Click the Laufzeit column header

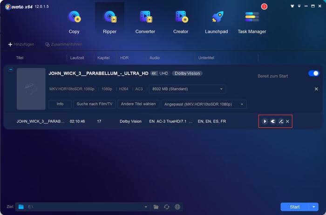coord(77,58)
